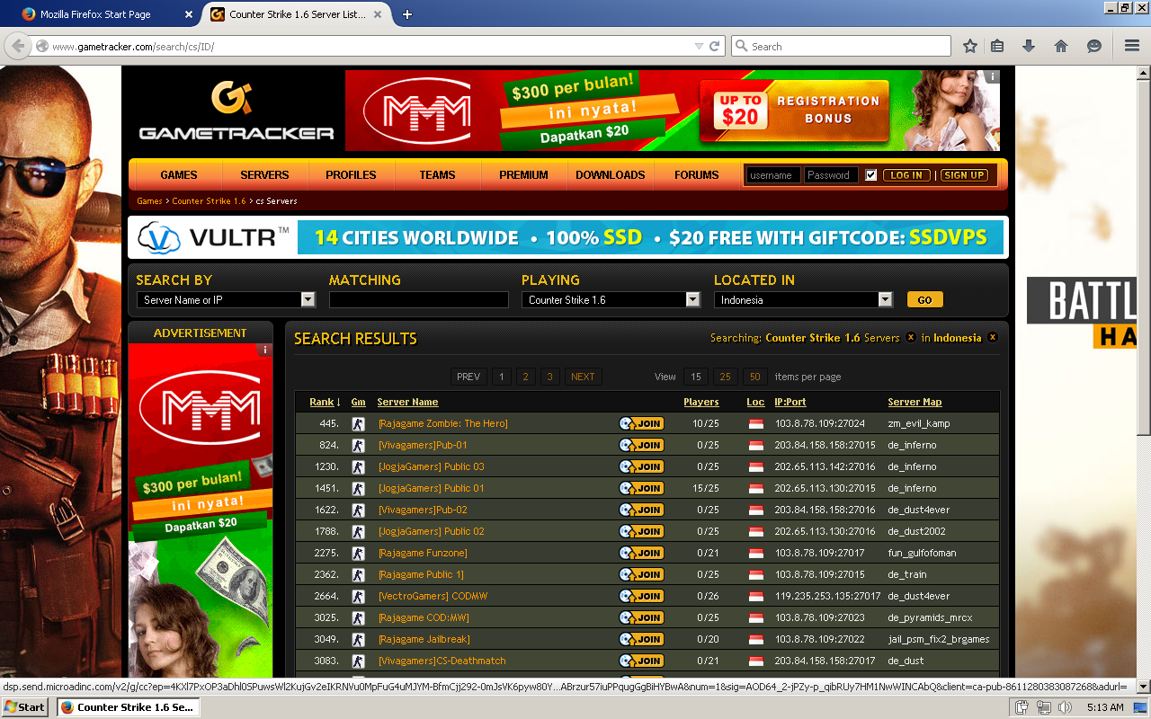Remove the Indonesia location filter x

pyautogui.click(x=993, y=338)
